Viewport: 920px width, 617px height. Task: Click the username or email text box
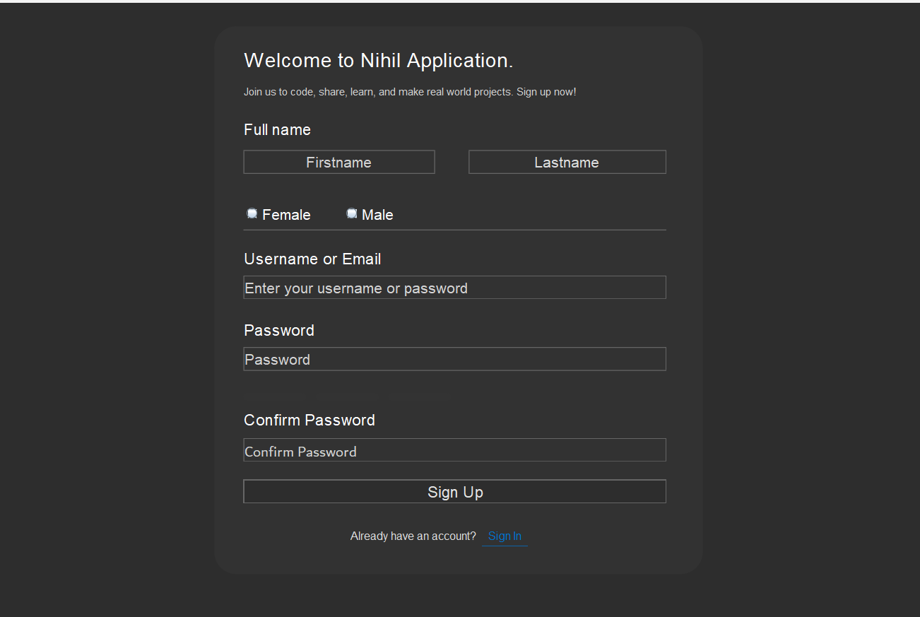[454, 288]
